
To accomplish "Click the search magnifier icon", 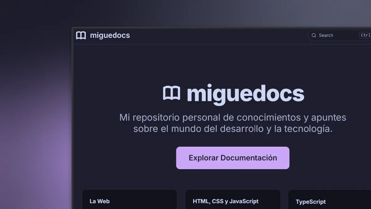I will click(x=314, y=35).
